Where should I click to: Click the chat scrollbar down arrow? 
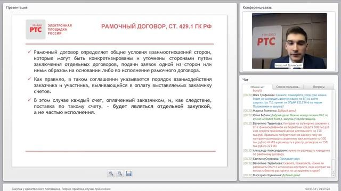[334, 176]
